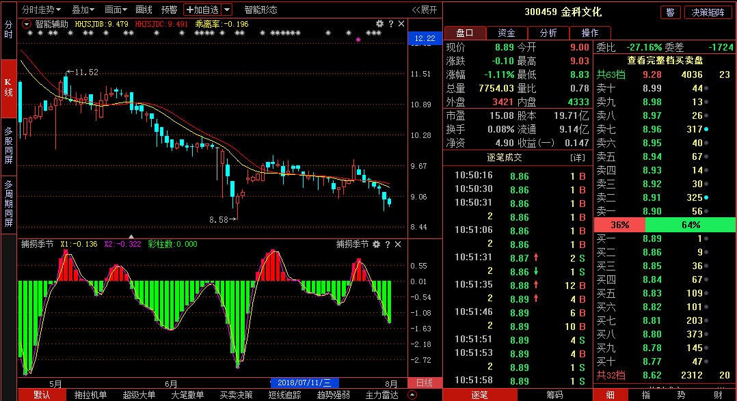Click 共63档 summary row

pos(664,74)
